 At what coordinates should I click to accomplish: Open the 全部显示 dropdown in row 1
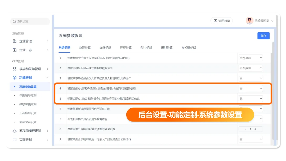tap(251, 58)
